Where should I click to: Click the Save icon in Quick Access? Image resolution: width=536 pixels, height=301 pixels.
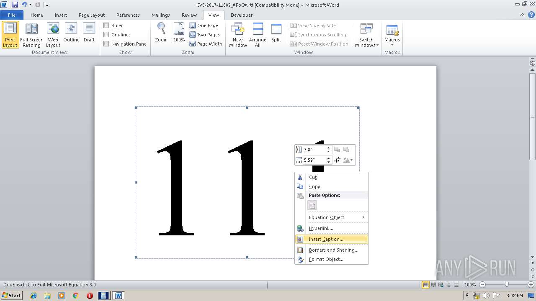coord(15,5)
